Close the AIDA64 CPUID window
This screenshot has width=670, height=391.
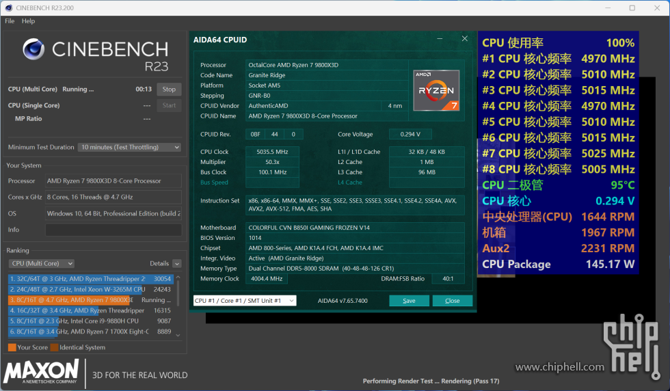click(x=465, y=39)
